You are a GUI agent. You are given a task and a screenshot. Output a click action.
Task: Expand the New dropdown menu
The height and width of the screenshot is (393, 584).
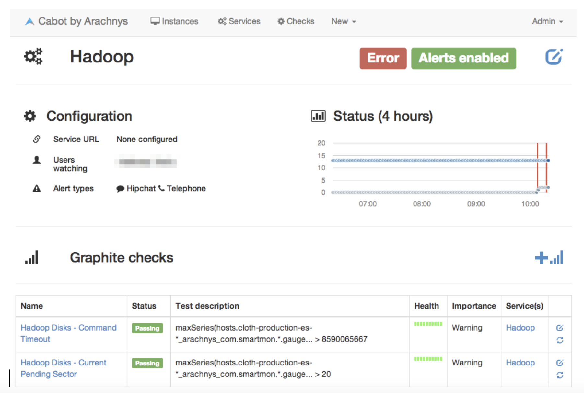pyautogui.click(x=344, y=21)
